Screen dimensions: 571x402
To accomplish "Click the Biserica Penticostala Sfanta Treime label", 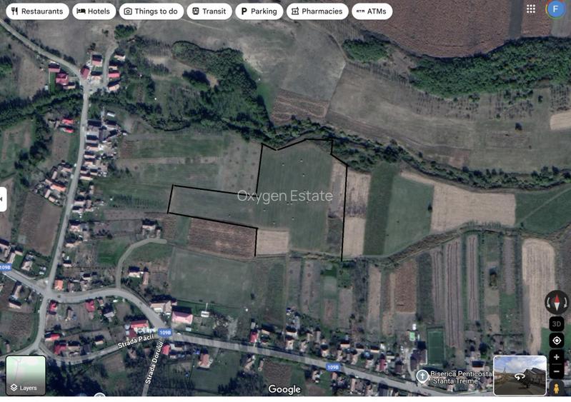I will (461, 377).
